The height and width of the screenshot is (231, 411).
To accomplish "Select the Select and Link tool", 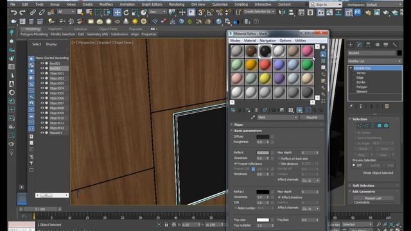I will (x=33, y=12).
